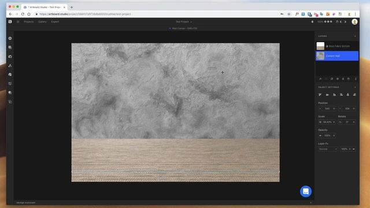Screen dimensions: 370x208
Task: Toggle the middle panel layout icon in header
Action: pyautogui.click(x=341, y=22)
